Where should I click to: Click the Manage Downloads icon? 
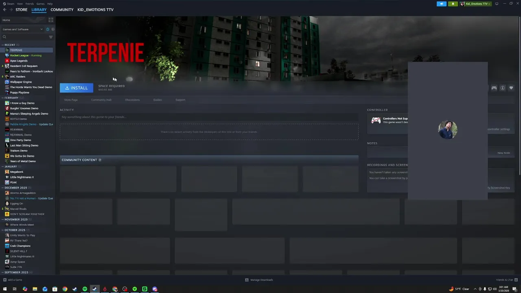click(247, 280)
